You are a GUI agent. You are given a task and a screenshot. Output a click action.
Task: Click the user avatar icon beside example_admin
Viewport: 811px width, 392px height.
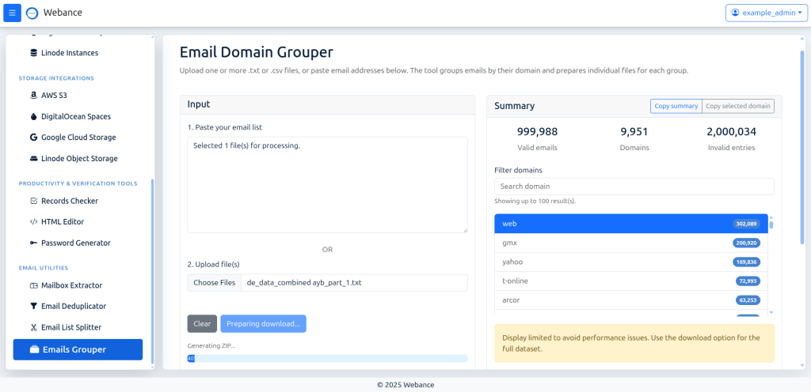tap(735, 13)
